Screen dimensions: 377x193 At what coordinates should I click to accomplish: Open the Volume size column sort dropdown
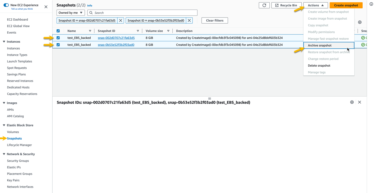(x=168, y=31)
